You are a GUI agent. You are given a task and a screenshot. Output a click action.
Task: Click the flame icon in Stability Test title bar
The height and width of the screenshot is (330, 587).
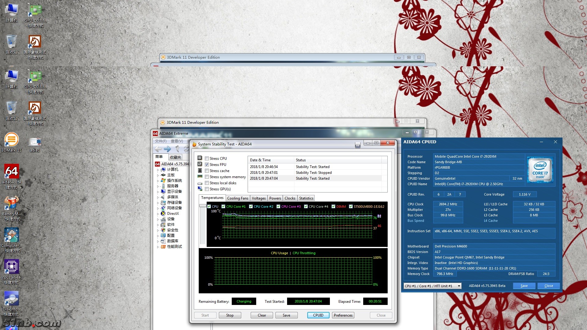(194, 144)
